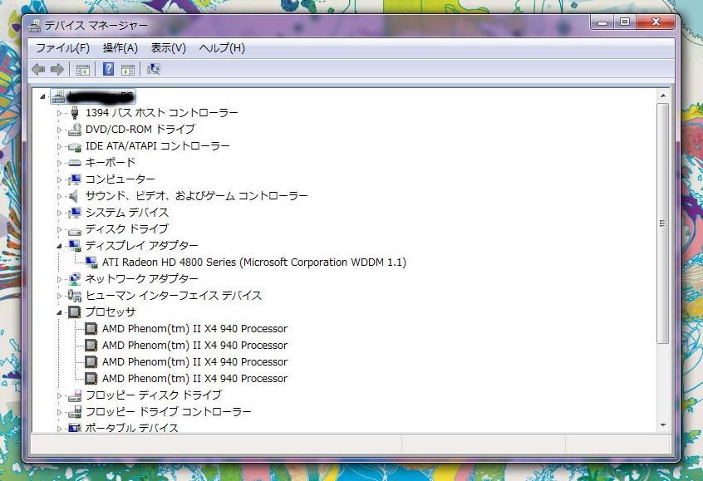
Task: Click the Device Manager title bar icon
Action: [34, 26]
